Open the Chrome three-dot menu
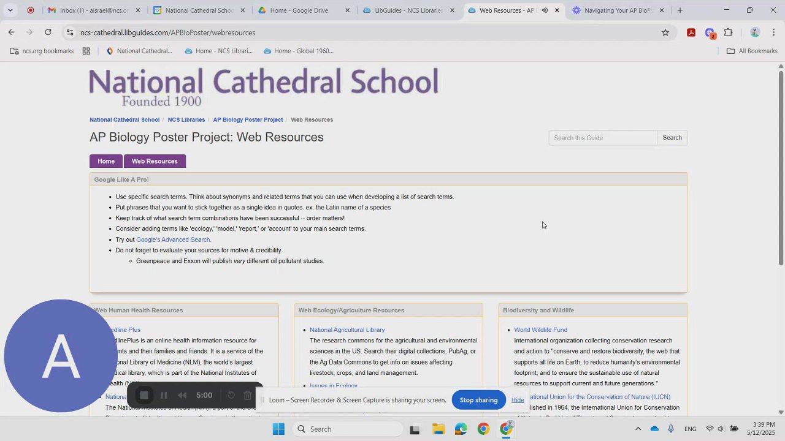Screen dimensions: 785x441 pos(774,32)
